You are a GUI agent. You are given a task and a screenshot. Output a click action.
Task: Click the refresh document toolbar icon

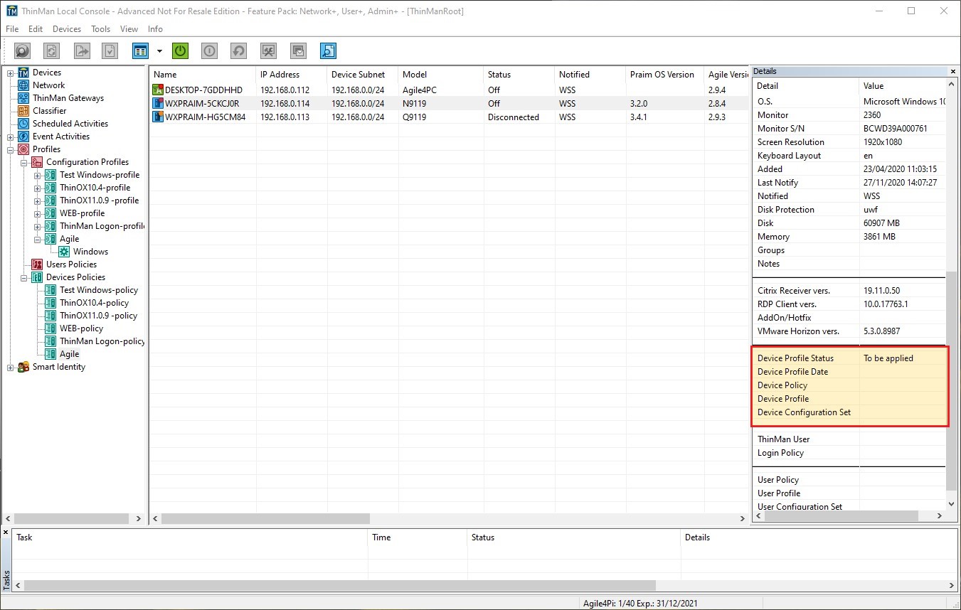click(x=52, y=51)
